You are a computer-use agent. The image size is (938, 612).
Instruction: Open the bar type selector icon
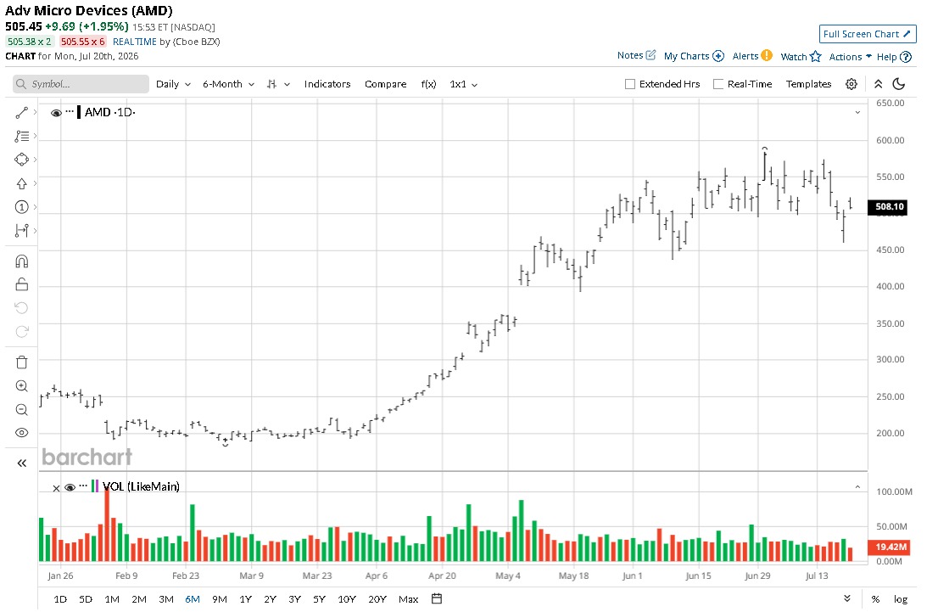pos(272,84)
